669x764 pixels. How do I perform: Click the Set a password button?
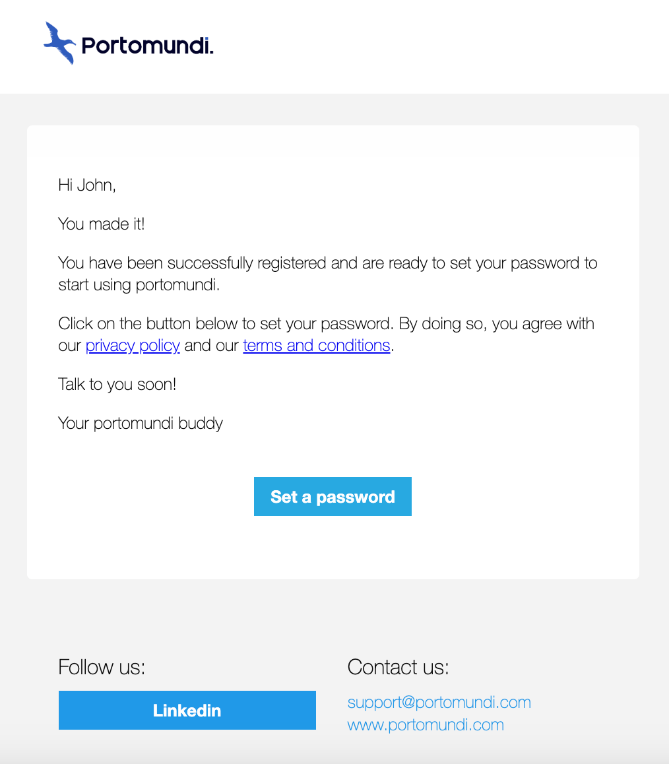[333, 497]
